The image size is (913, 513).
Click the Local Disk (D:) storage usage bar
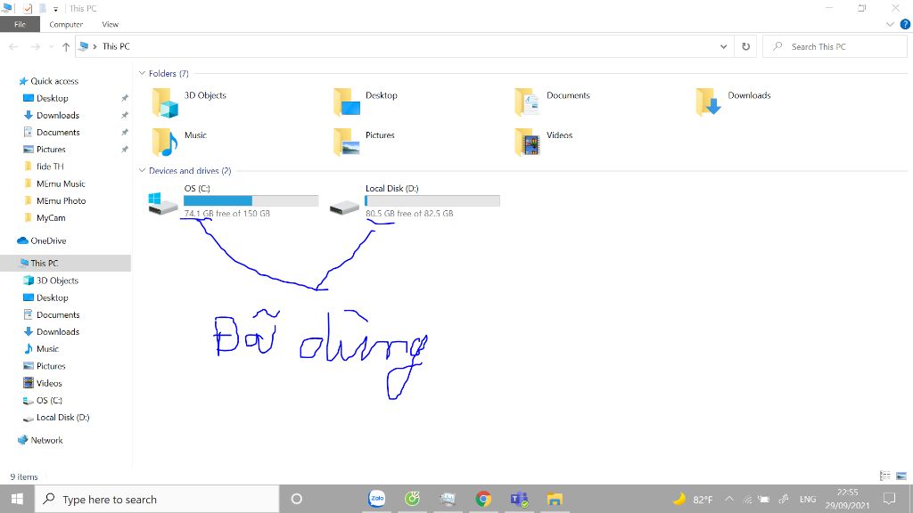432,200
